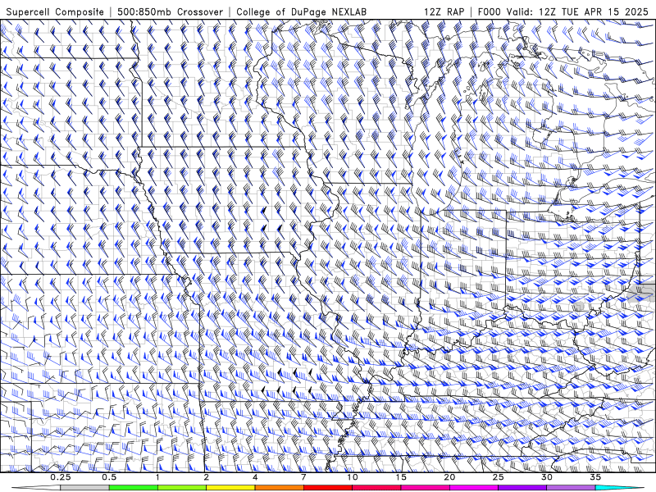This screenshot has height=492, width=656.
Task: Click the colorbar label reading 35
Action: [x=595, y=477]
